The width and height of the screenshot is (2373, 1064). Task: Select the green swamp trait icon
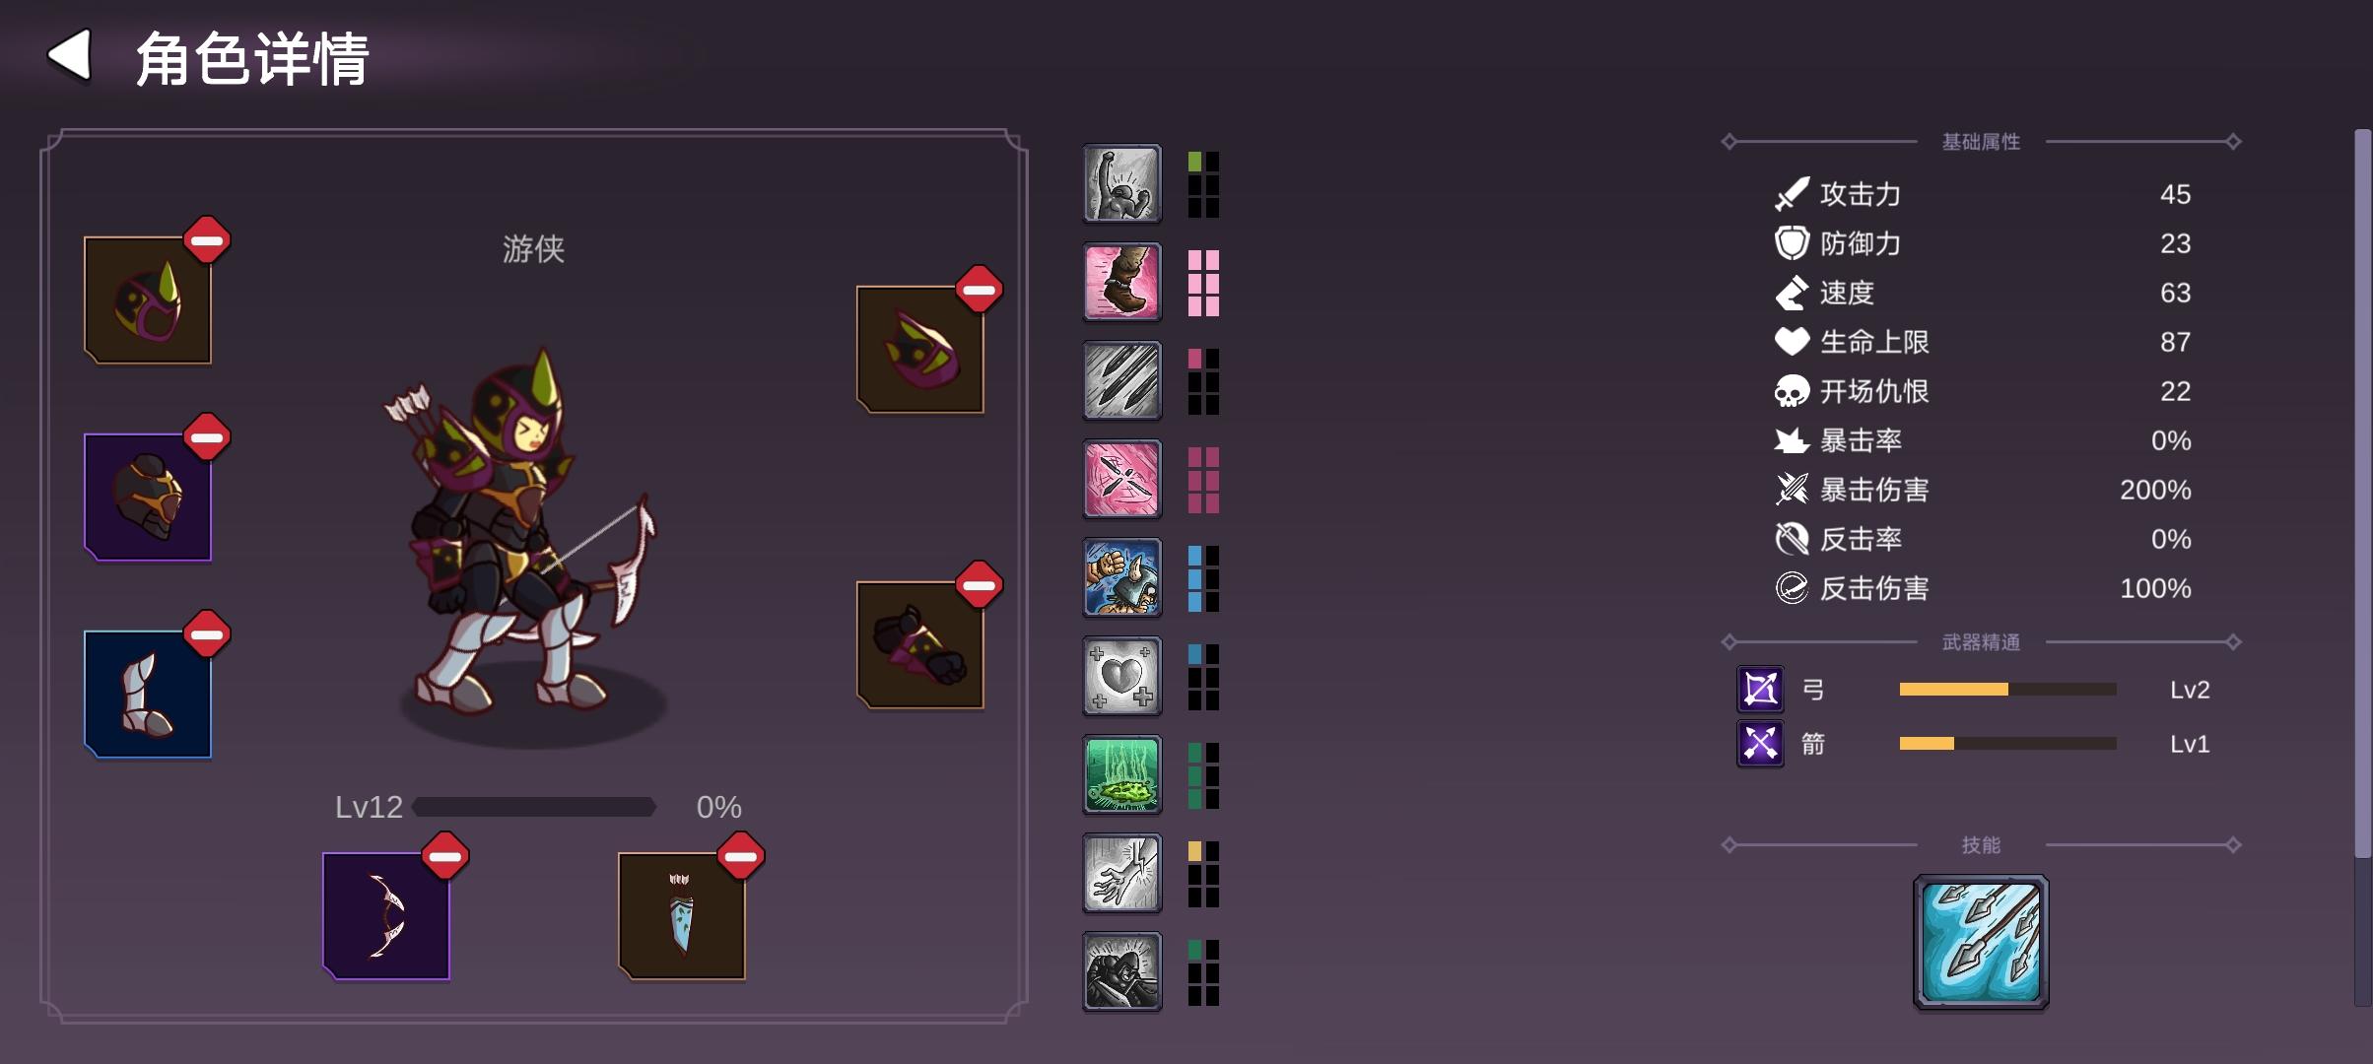(1121, 774)
